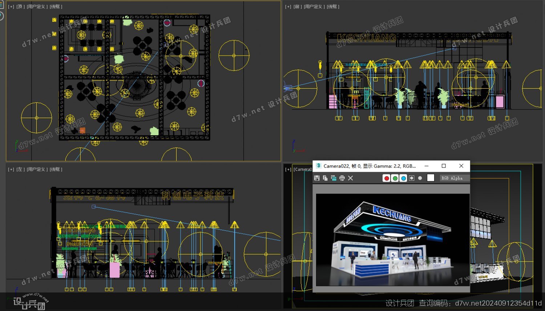Image resolution: width=545 pixels, height=311 pixels.
Task: Clear the rendered frame with the X icon
Action: [351, 178]
